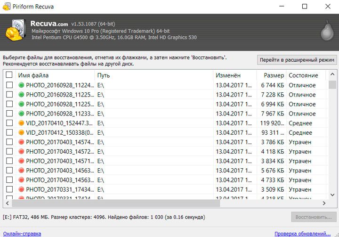339x237 pixels.
Task: Click Среднее state of VID_20170410 row
Action: [x=300, y=123]
